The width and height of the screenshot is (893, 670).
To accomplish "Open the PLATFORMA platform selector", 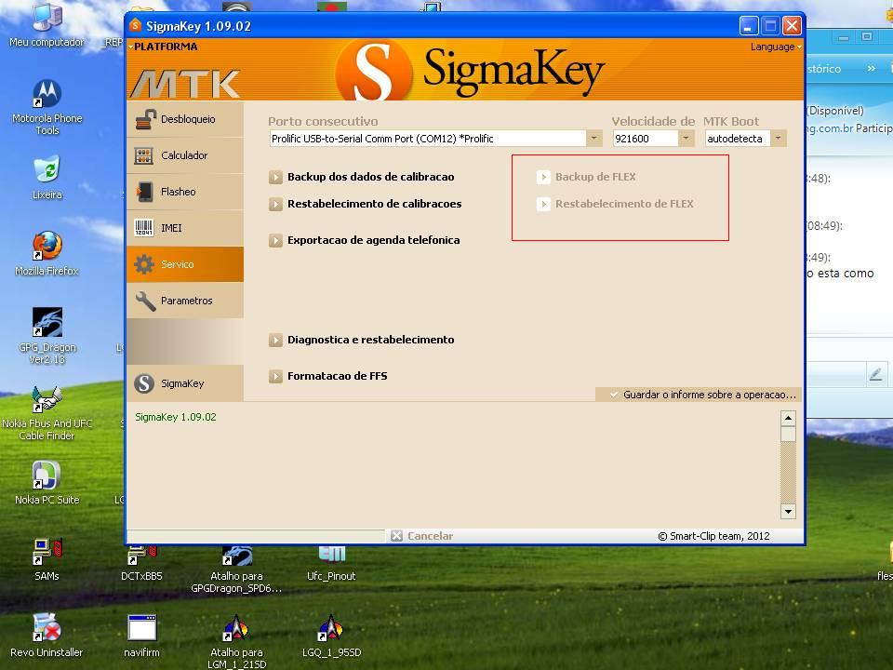I will tap(163, 47).
